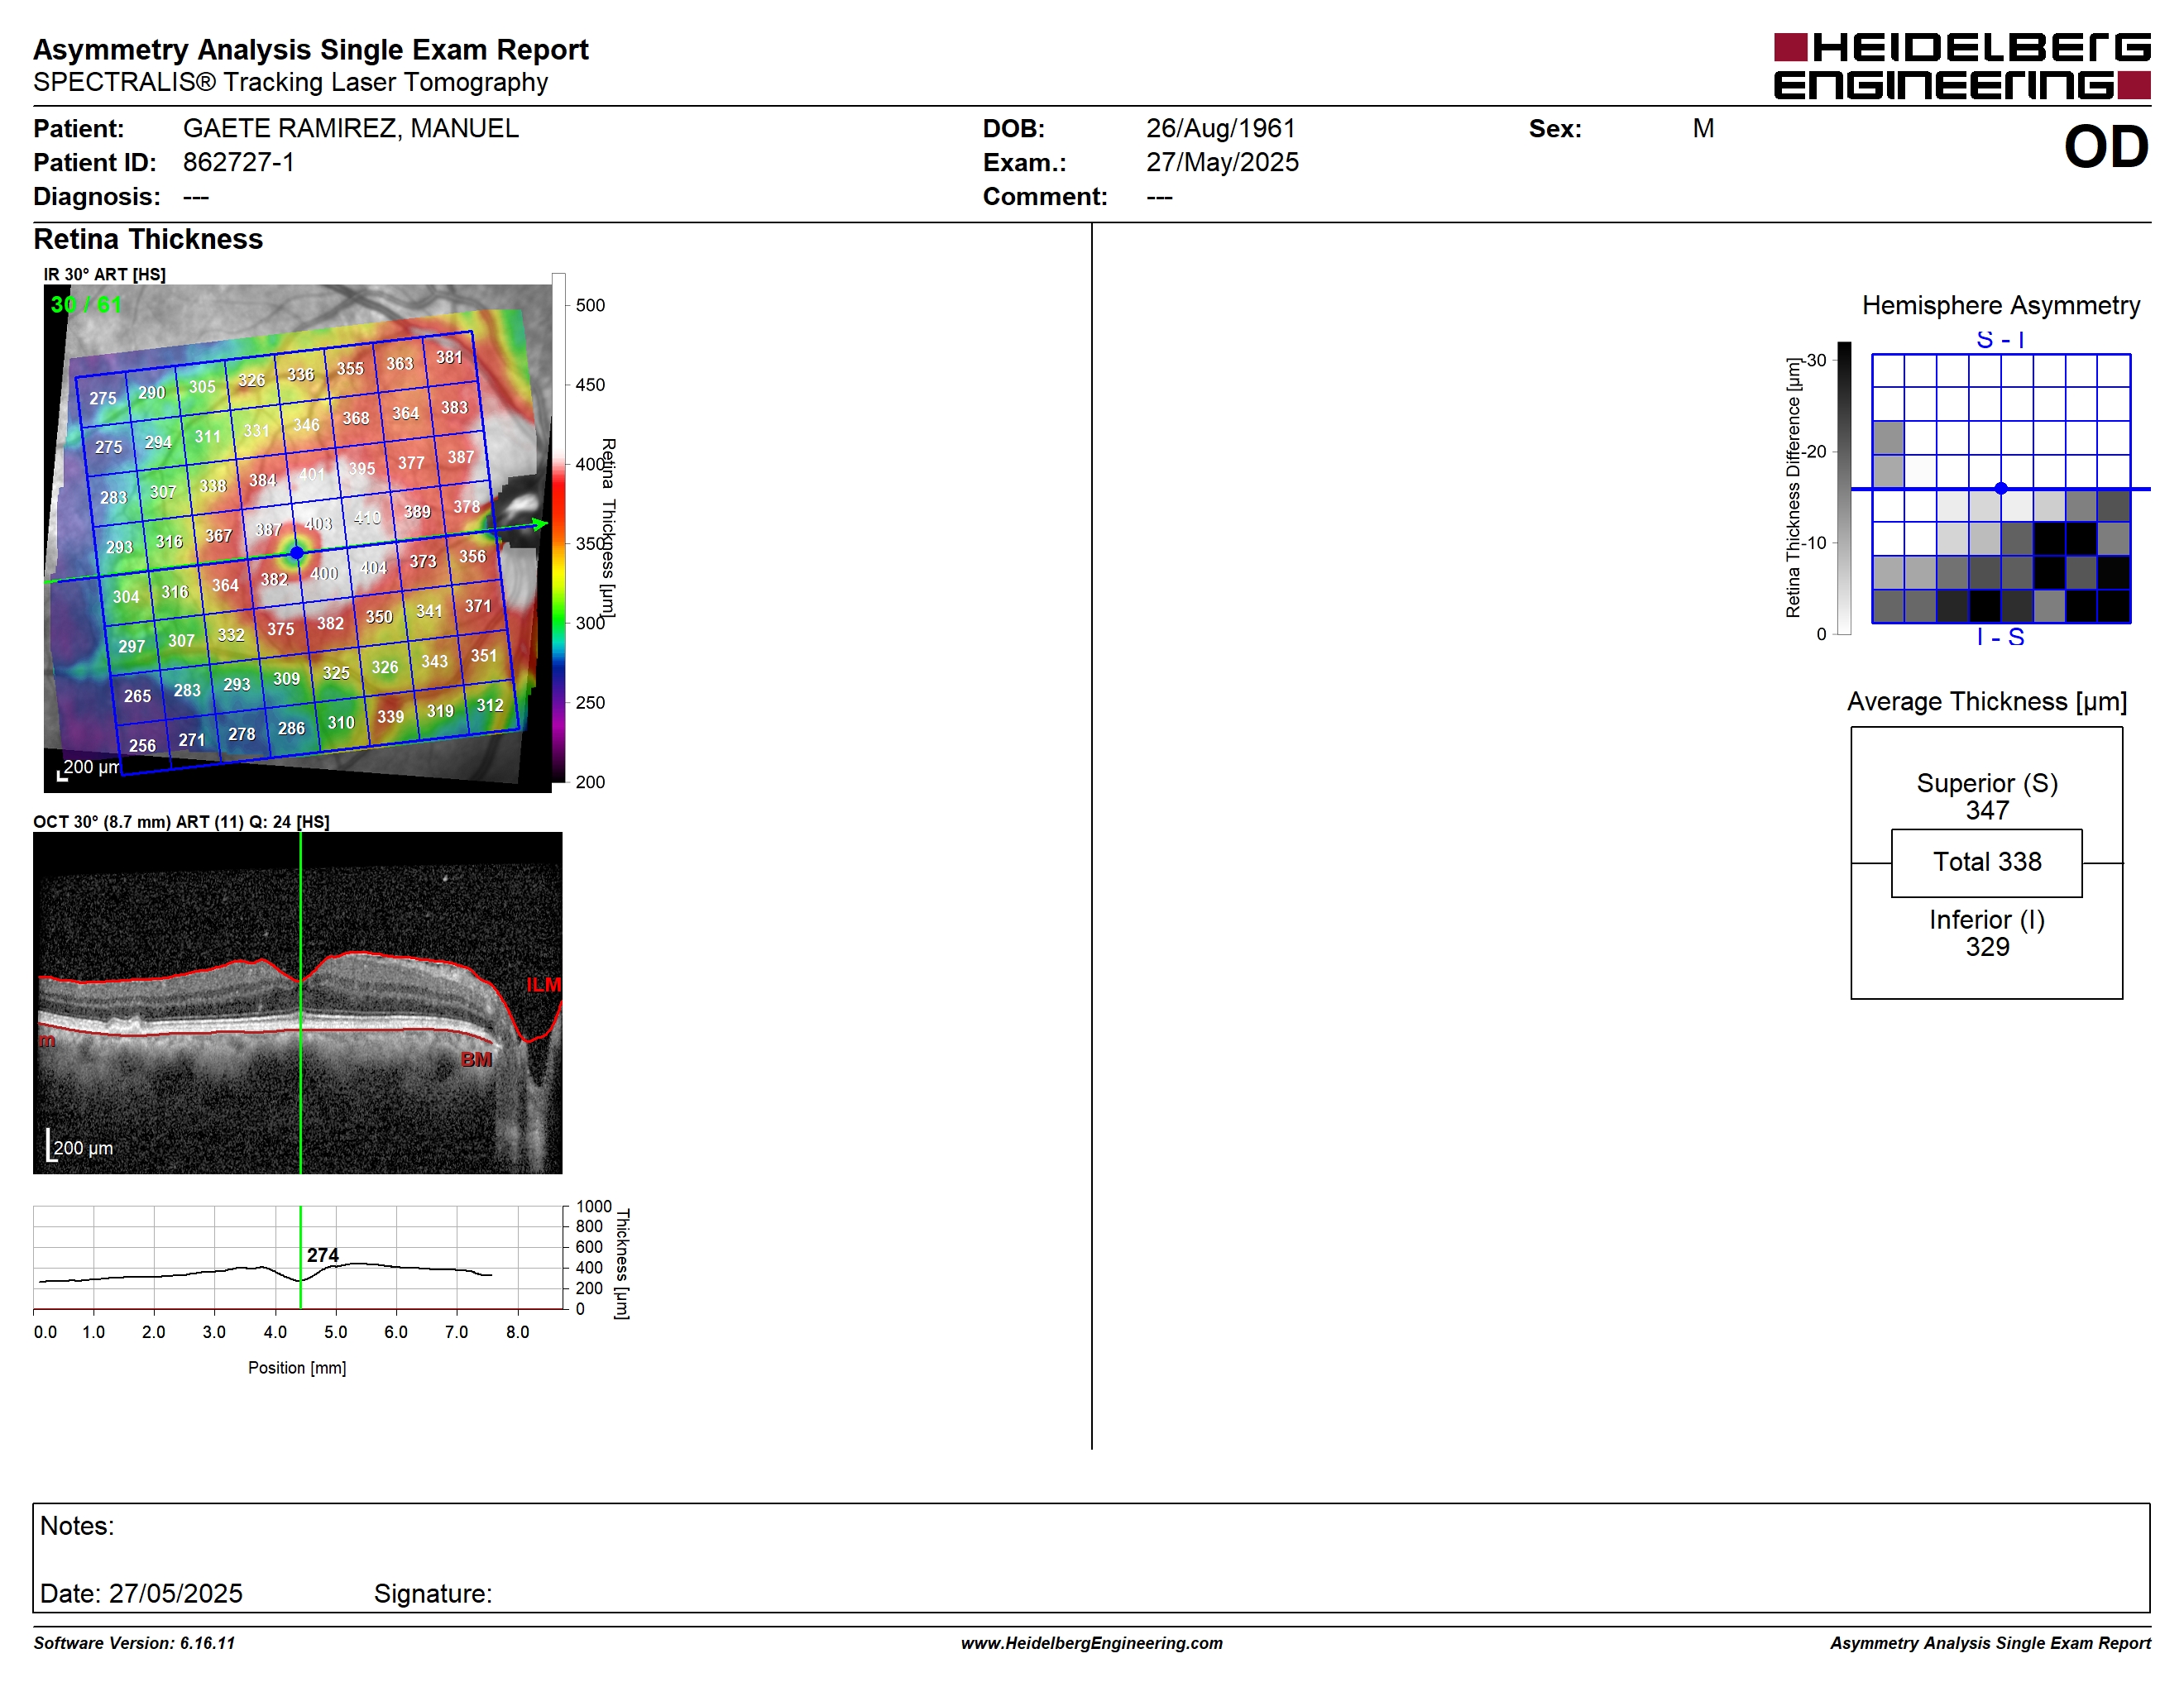The width and height of the screenshot is (2184, 1687).
Task: Click the Total 338 box
Action: (x=1987, y=863)
